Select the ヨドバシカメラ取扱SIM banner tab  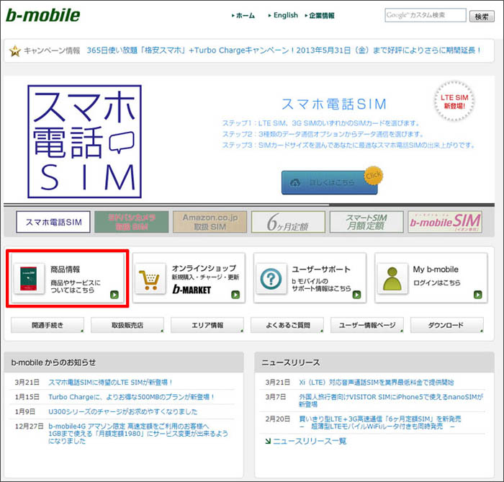[x=132, y=222]
